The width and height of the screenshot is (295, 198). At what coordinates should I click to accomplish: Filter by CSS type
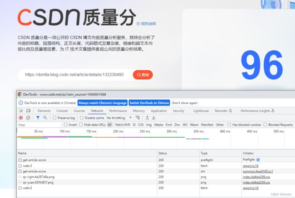(141, 125)
